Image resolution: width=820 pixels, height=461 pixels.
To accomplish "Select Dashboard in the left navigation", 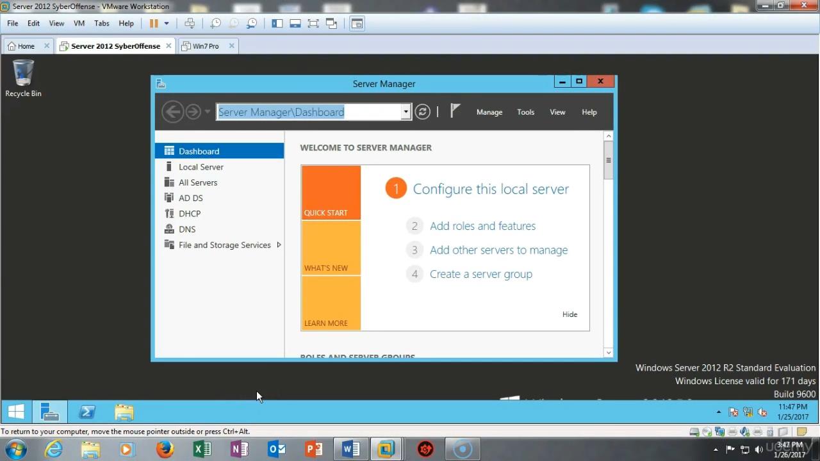I will pos(219,151).
